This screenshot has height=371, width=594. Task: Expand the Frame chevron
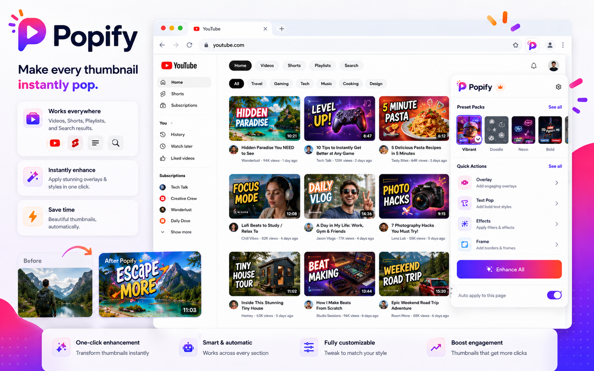pos(557,244)
